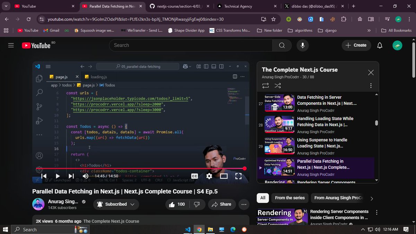
Task: Open the django bookmark folder
Action: coord(327,31)
